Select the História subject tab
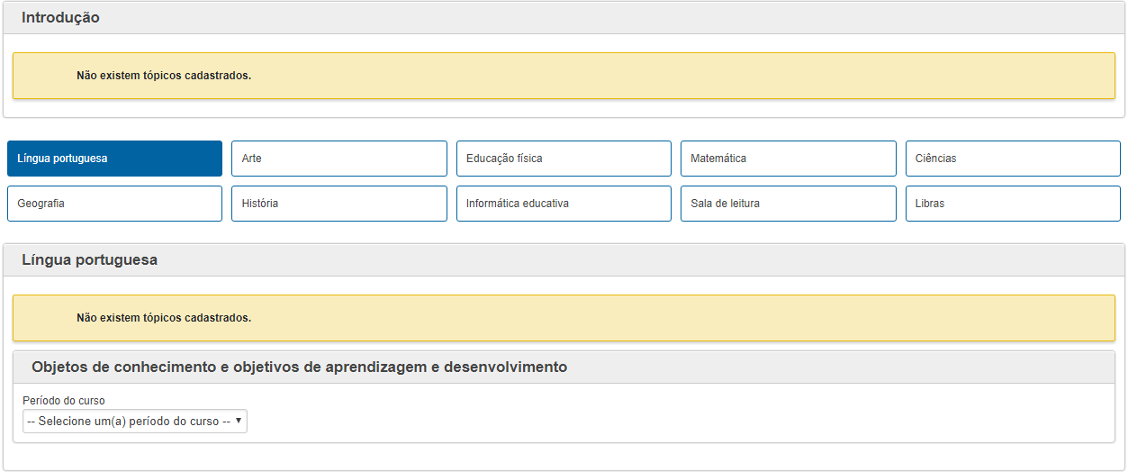1128x472 pixels. click(339, 204)
